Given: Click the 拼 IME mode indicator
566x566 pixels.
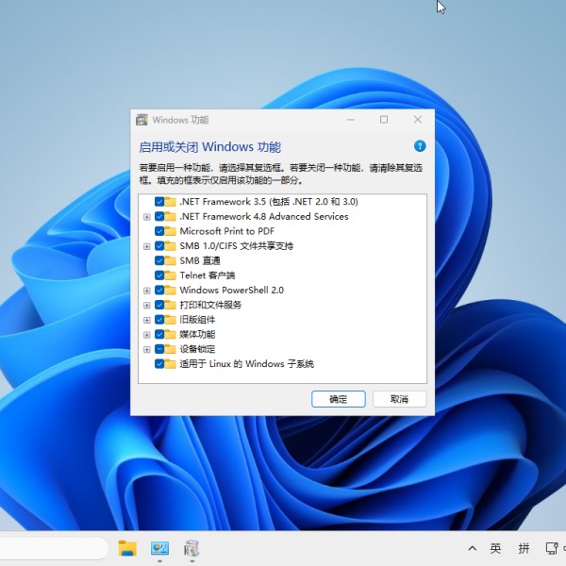Looking at the screenshot, I should [x=524, y=549].
